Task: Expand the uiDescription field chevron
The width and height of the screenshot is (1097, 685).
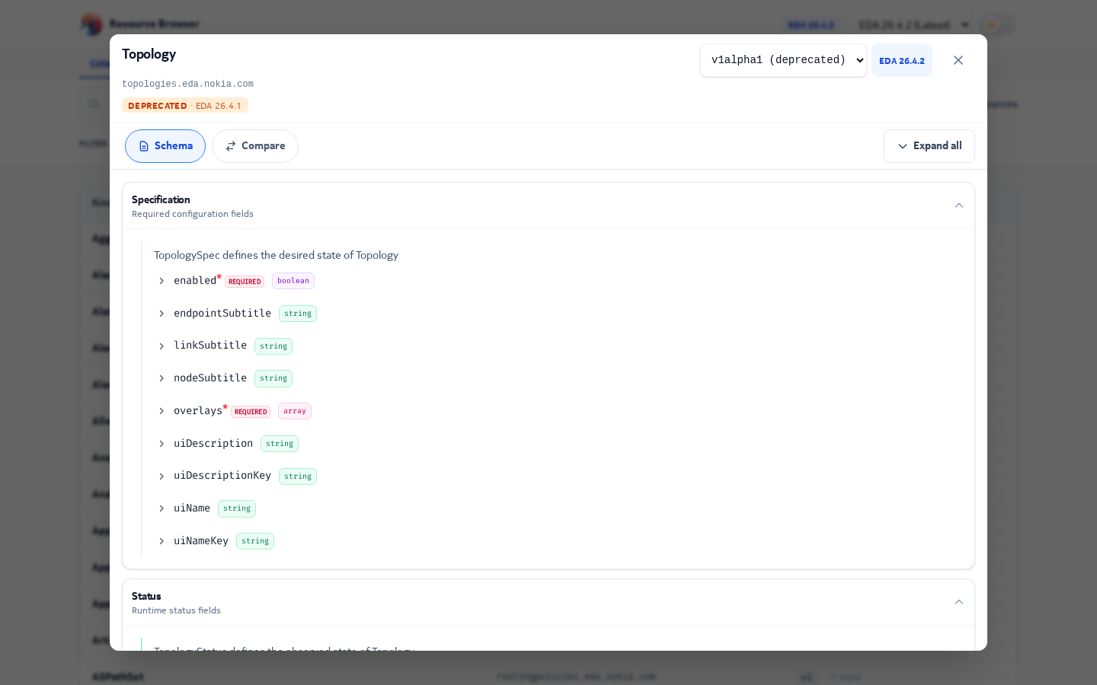Action: point(162,444)
